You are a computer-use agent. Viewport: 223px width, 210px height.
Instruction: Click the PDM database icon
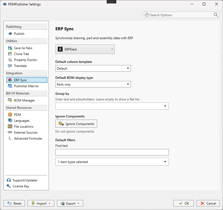coord(10,114)
